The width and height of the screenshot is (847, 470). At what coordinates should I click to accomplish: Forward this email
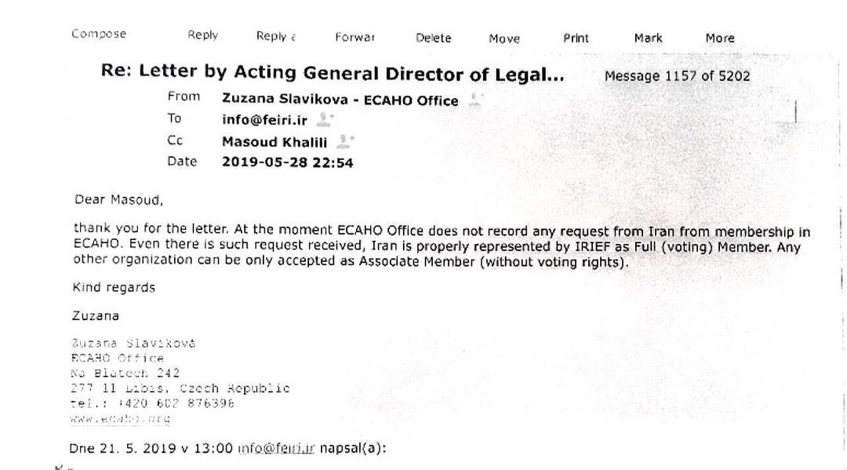[x=354, y=37]
